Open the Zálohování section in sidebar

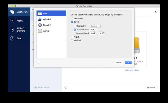pyautogui.click(x=19, y=12)
